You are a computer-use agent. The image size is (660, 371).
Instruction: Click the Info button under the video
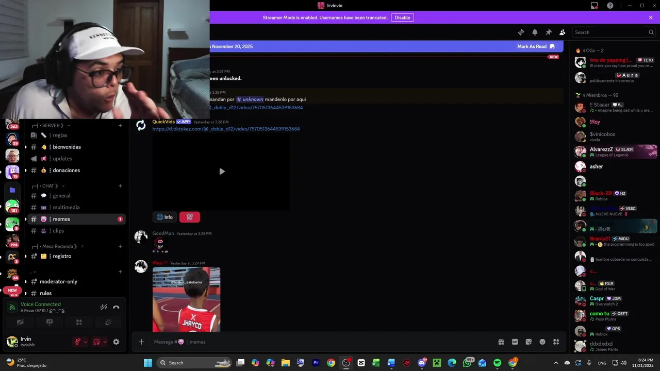[x=164, y=217]
